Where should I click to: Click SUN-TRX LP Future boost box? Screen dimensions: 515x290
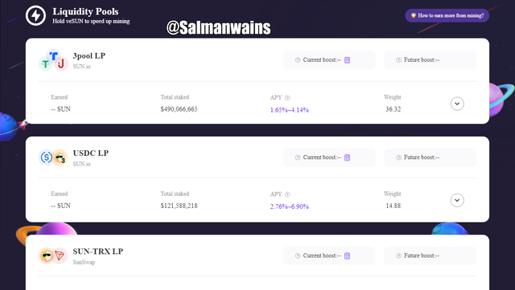coord(431,256)
